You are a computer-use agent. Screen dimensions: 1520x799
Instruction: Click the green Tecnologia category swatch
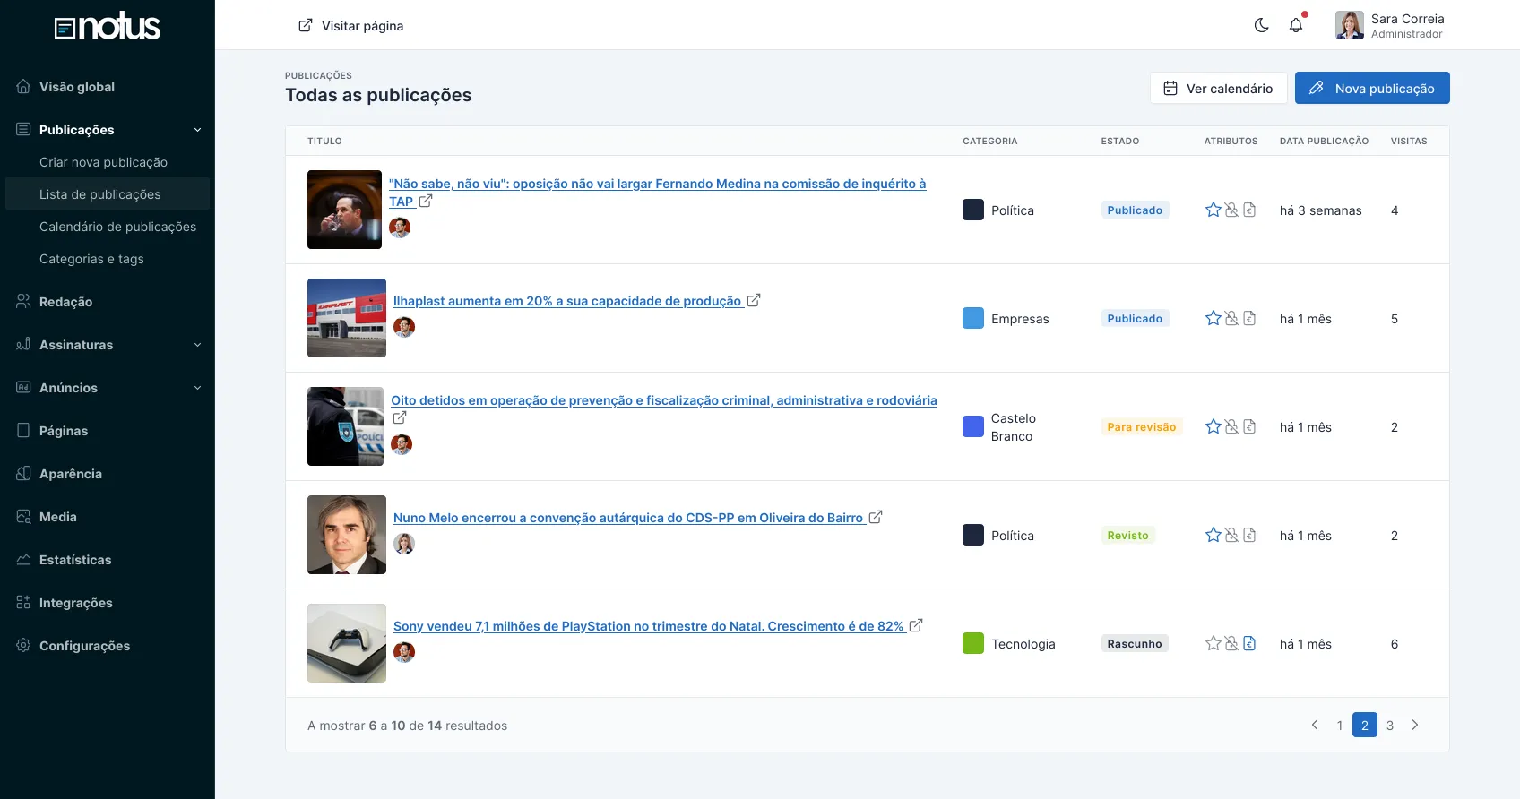tap(972, 643)
